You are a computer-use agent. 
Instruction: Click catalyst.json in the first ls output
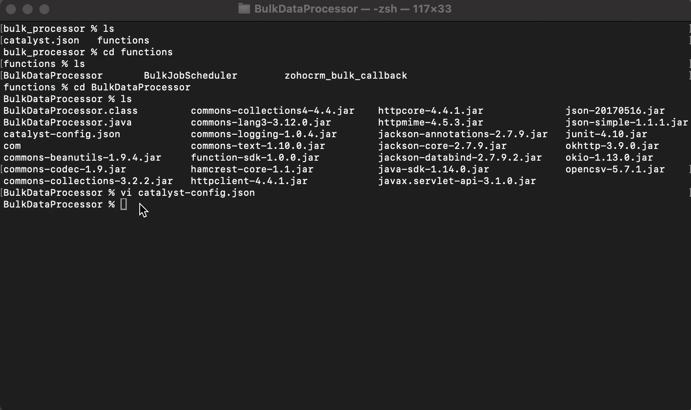click(x=41, y=41)
